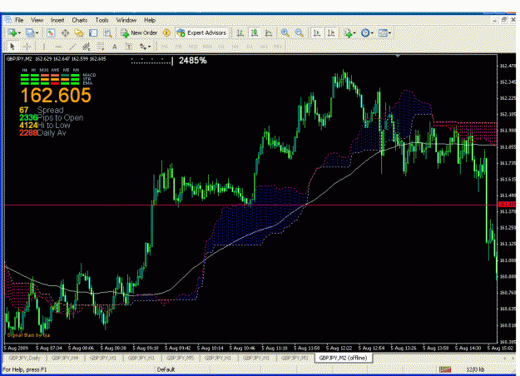Viewport: 520px width, 376px height.
Task: Toggle chart shift from right border
Action: coord(331,32)
